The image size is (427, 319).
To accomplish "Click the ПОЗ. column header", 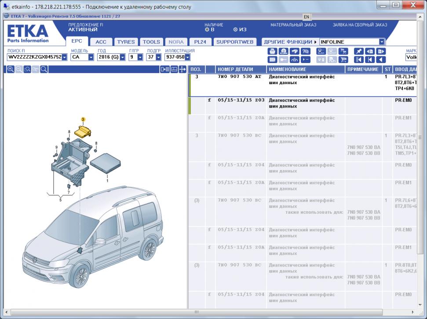I will pos(197,69).
